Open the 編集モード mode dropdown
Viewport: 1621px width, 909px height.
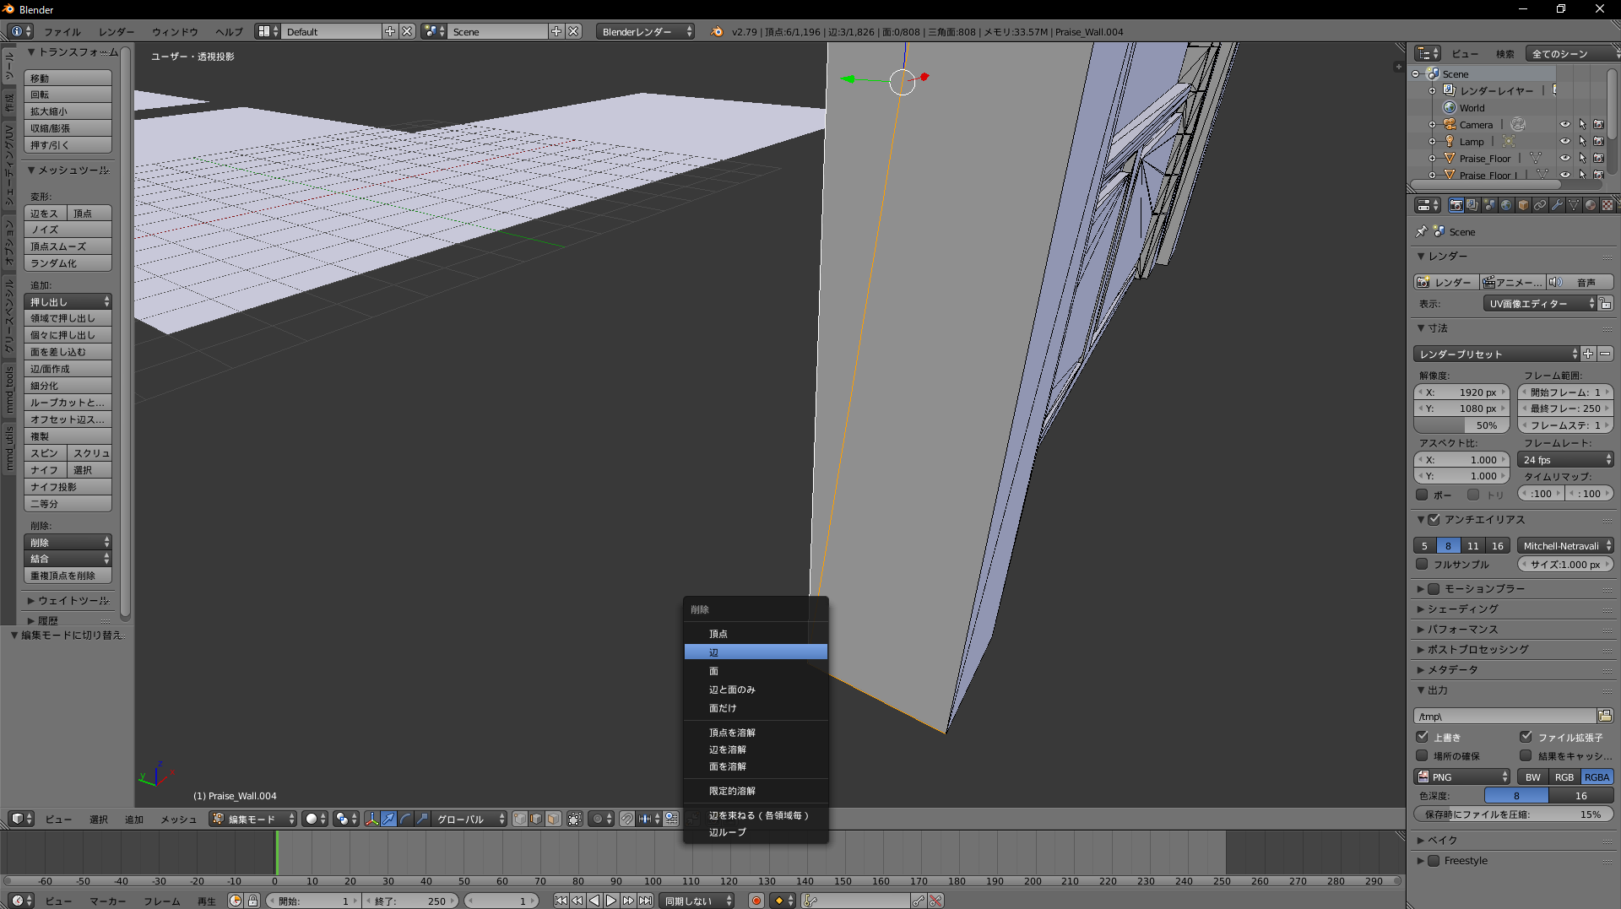point(253,819)
